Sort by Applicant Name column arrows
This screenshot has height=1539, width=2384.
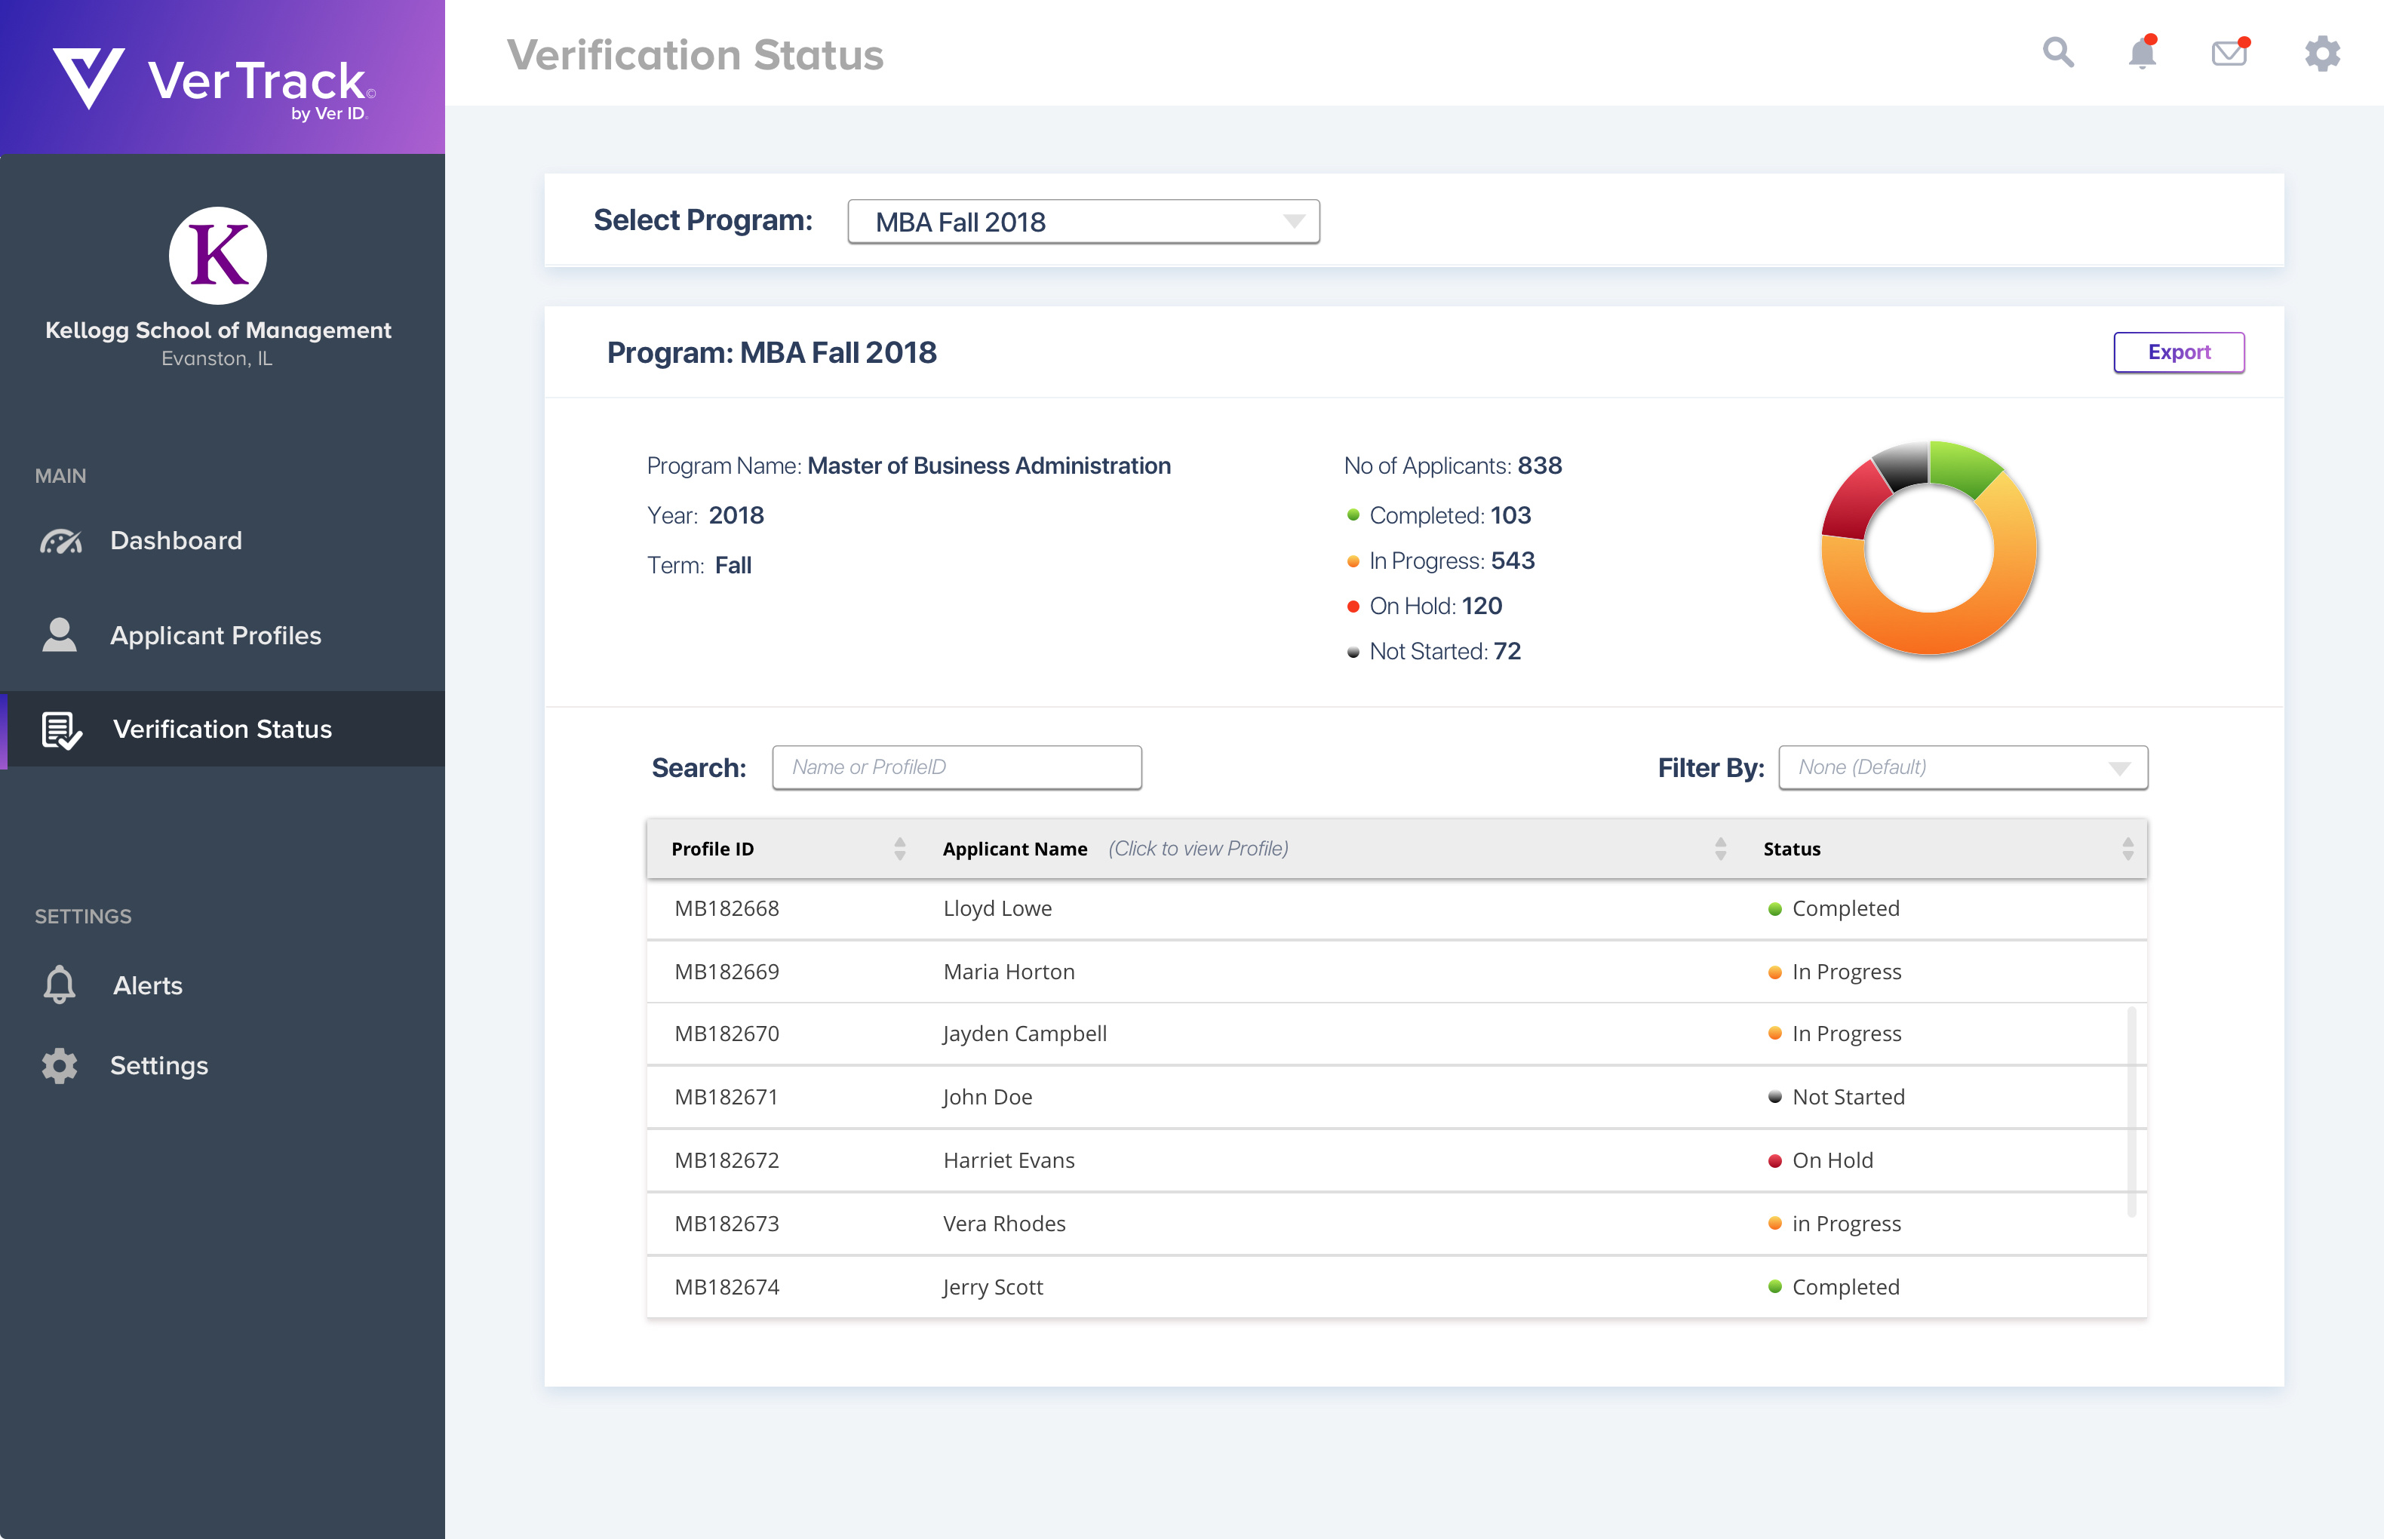(1719, 849)
